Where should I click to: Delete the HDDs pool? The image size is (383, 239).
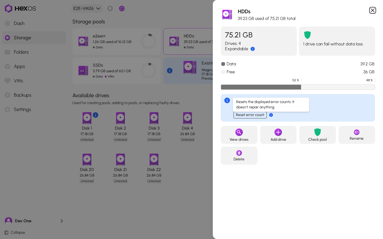[239, 156]
